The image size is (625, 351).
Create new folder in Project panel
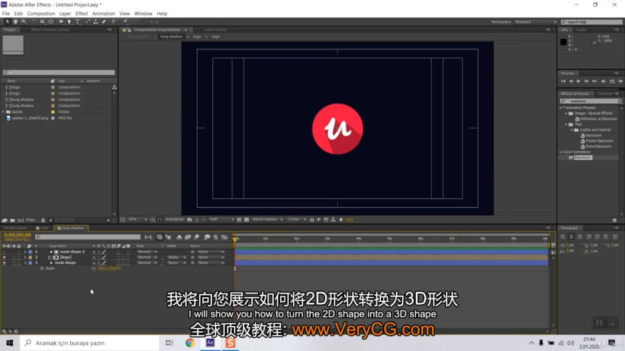pyautogui.click(x=12, y=220)
